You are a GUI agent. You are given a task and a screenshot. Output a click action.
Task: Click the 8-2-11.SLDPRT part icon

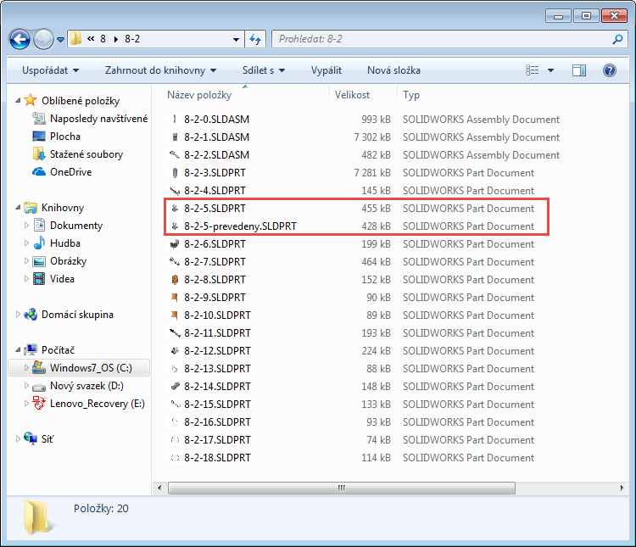(175, 333)
